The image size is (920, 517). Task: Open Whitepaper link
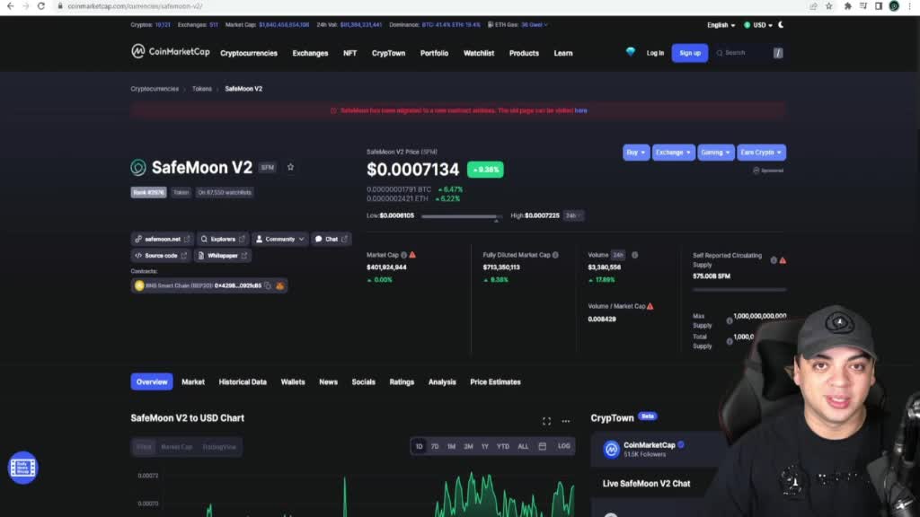click(223, 256)
